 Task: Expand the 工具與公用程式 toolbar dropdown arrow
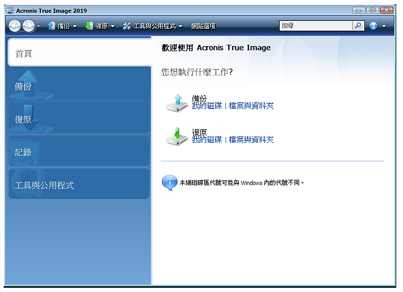180,26
